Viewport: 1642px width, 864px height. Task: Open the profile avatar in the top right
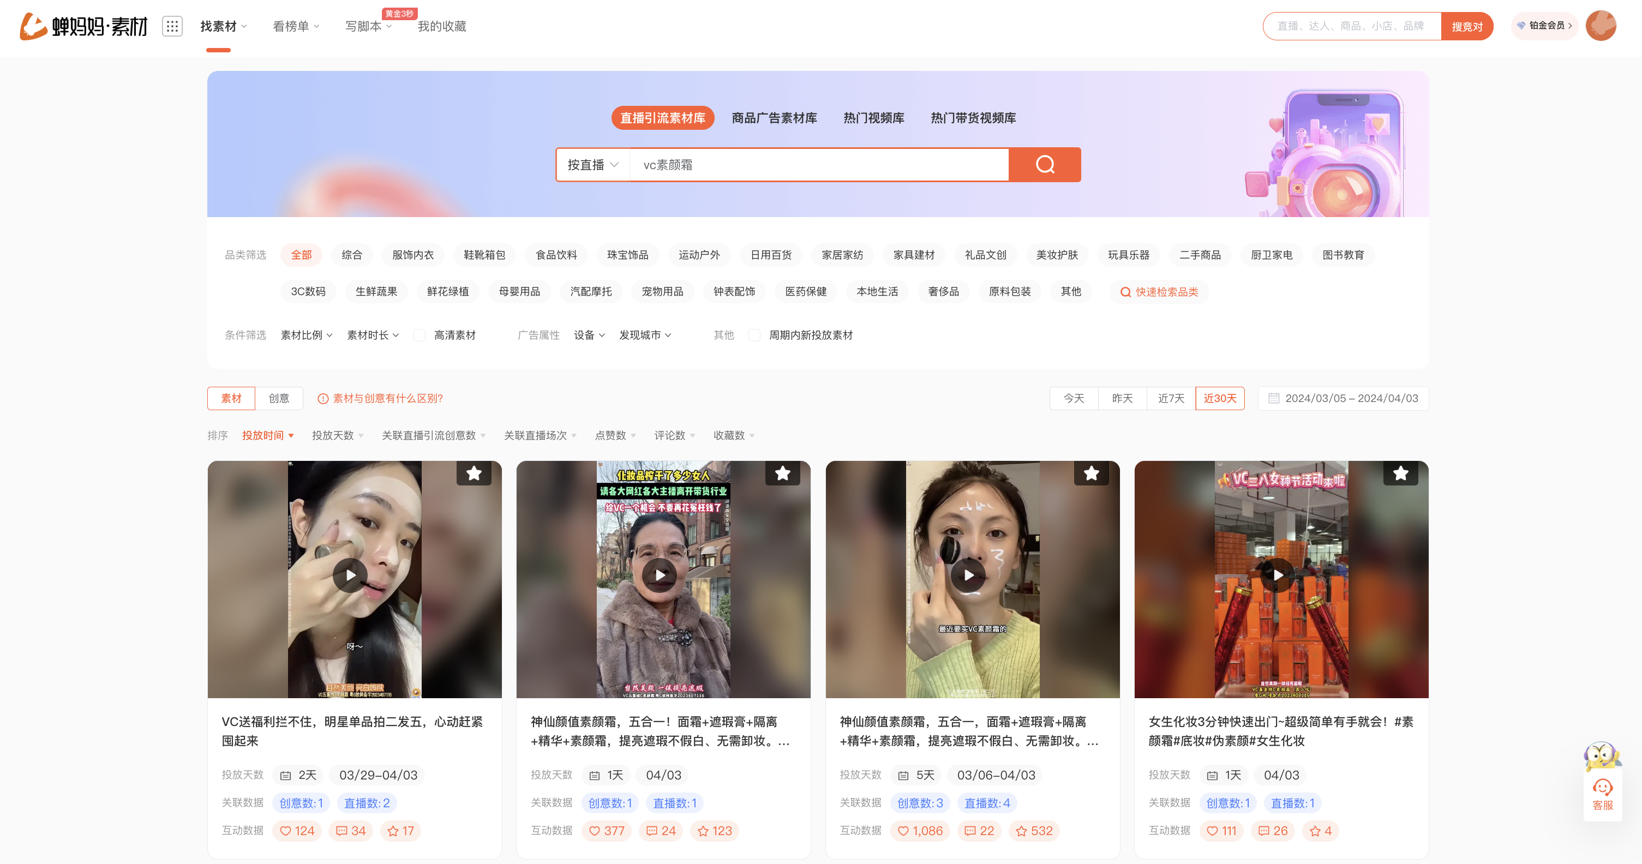click(x=1601, y=26)
